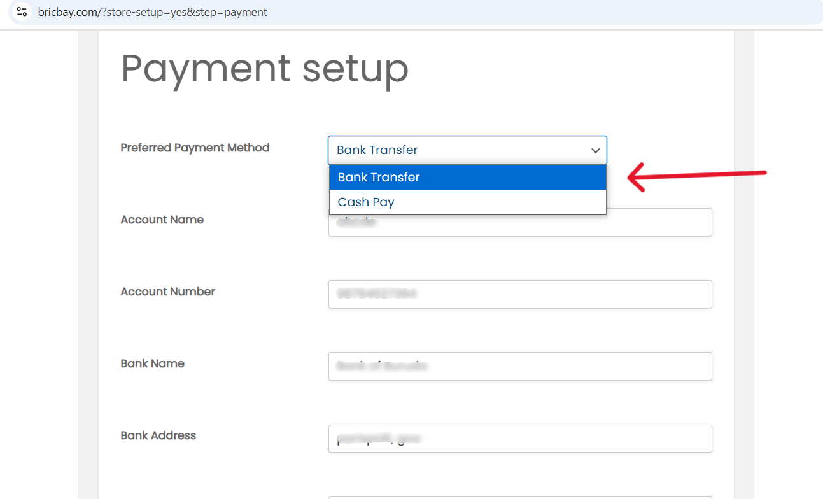Focus the Bank Address input field
Screen dimensions: 823x499
coord(519,439)
